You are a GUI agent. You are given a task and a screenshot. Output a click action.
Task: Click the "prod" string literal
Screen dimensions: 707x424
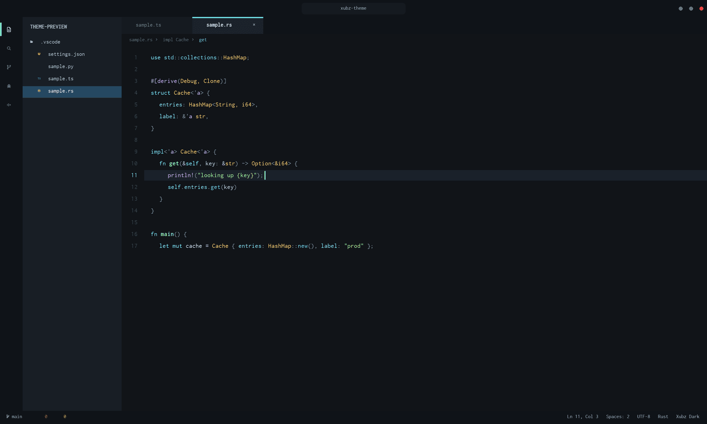[x=354, y=246]
